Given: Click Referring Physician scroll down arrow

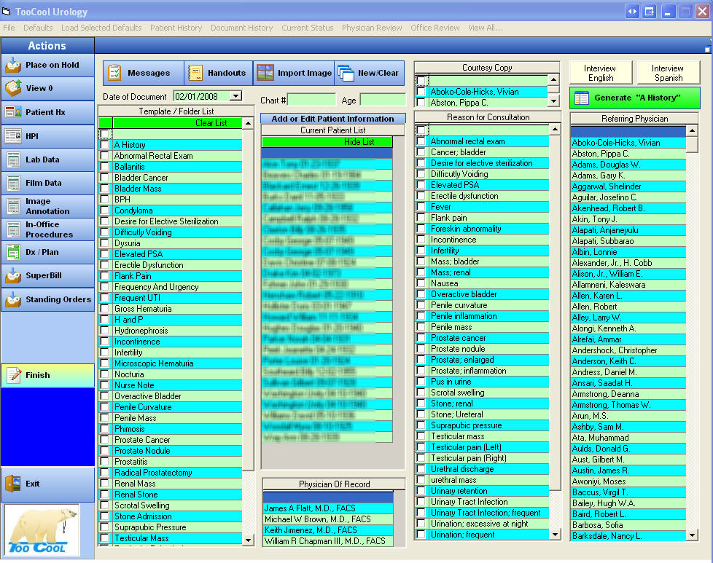Looking at the screenshot, I should (x=692, y=535).
